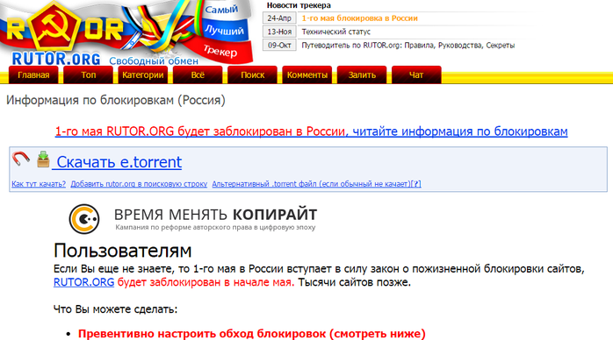The height and width of the screenshot is (340, 613).
Task: Open the 'Технический статус' news item
Action: pos(335,32)
